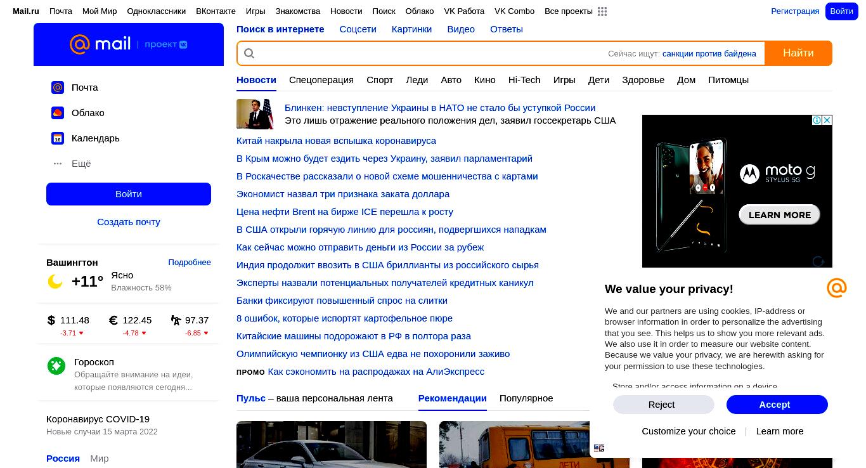Open the Кино tab
The height and width of the screenshot is (468, 866).
[x=485, y=80]
